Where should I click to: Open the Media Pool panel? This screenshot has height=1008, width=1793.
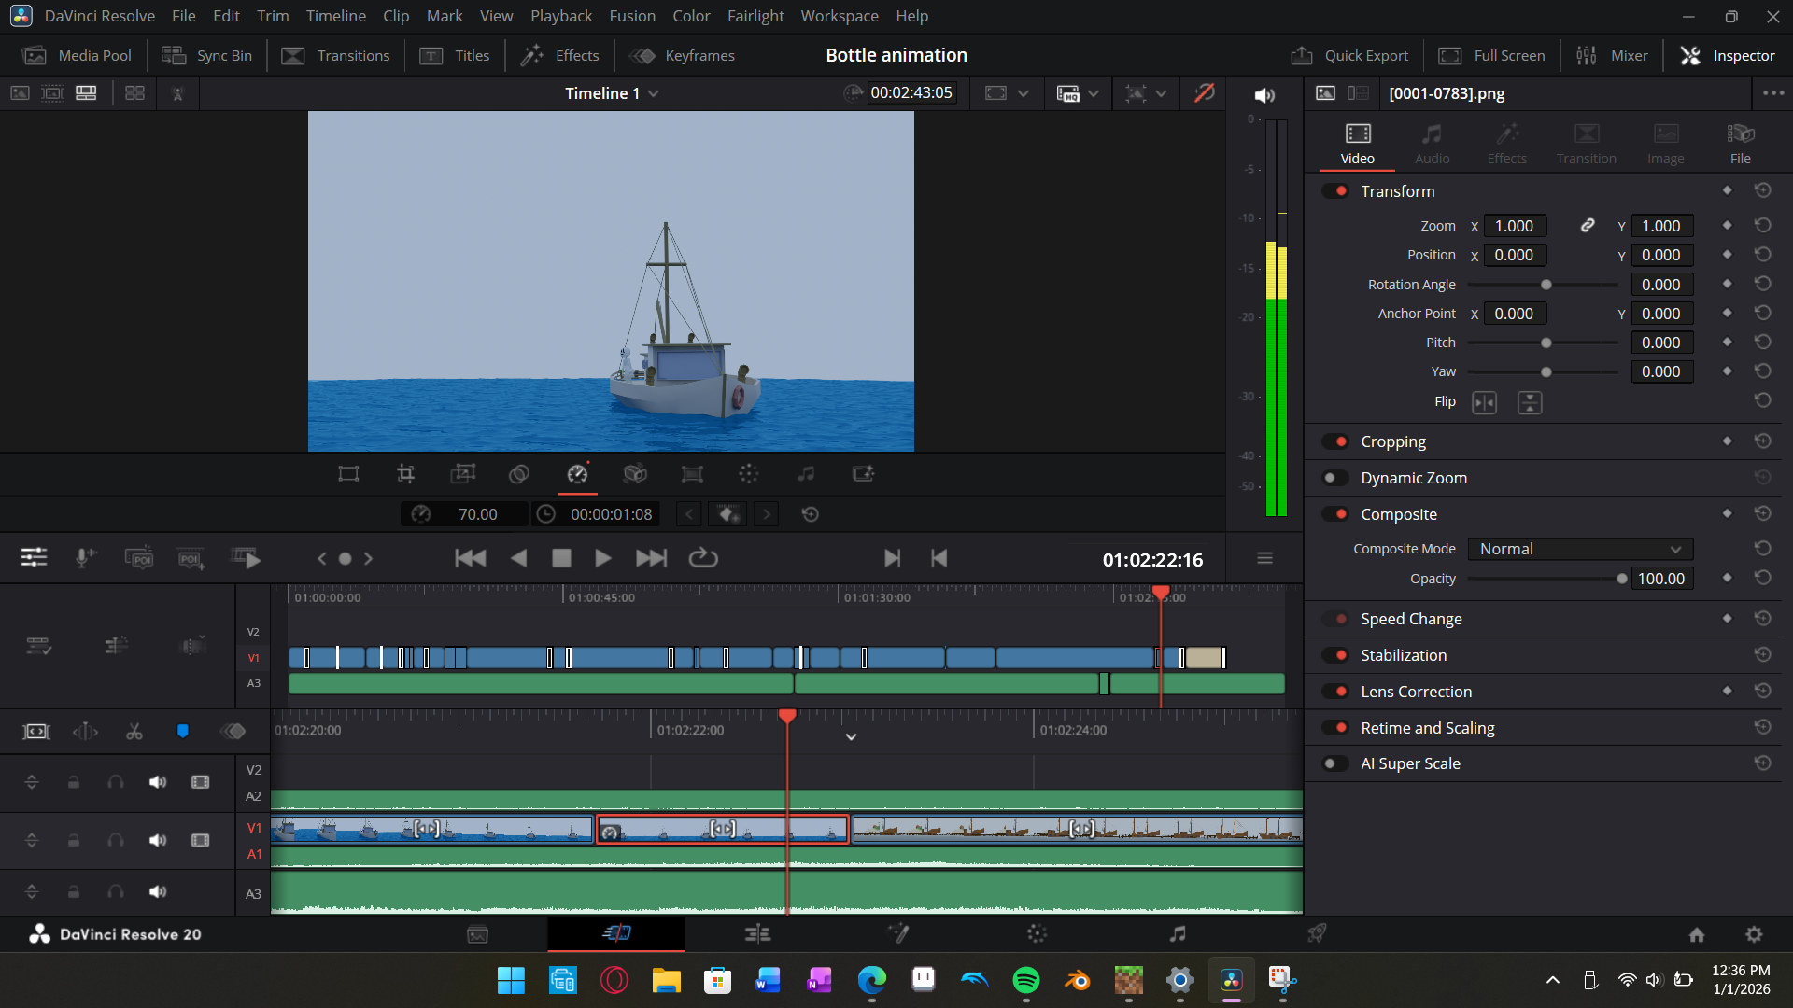[x=77, y=56]
